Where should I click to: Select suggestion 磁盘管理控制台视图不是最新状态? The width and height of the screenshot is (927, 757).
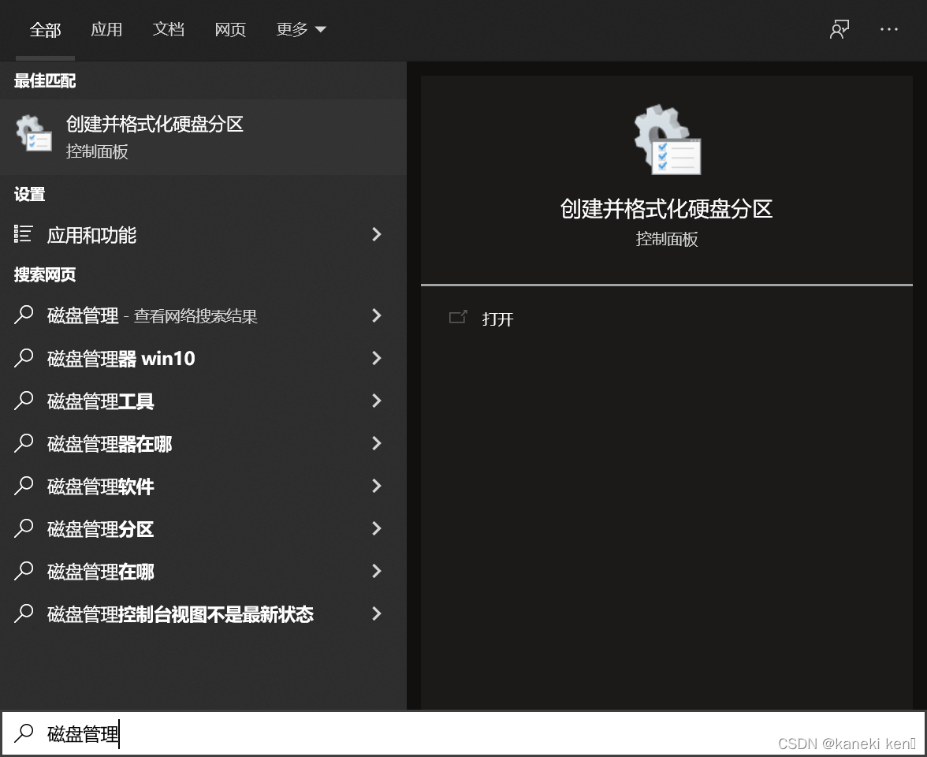point(203,613)
